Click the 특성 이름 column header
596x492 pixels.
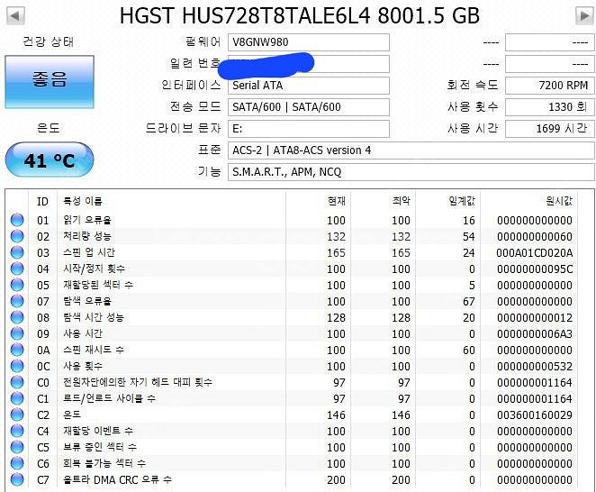(83, 201)
